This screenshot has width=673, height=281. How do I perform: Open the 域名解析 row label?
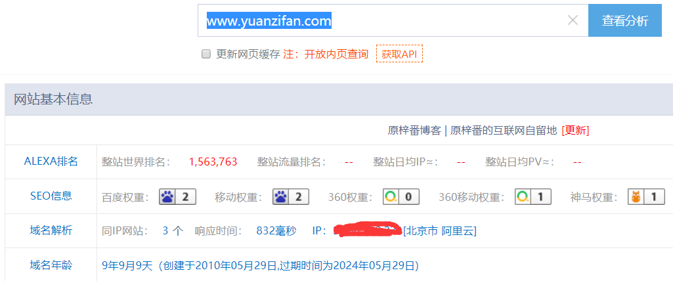pos(51,231)
